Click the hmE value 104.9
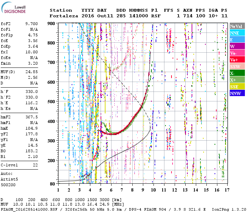The width and height of the screenshot is (247, 212). click(x=31, y=128)
